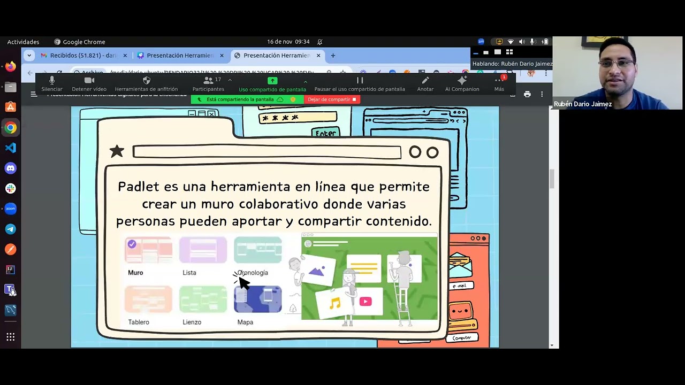685x385 pixels.
Task: Select the Tablero layout thumbnail
Action: click(x=148, y=299)
